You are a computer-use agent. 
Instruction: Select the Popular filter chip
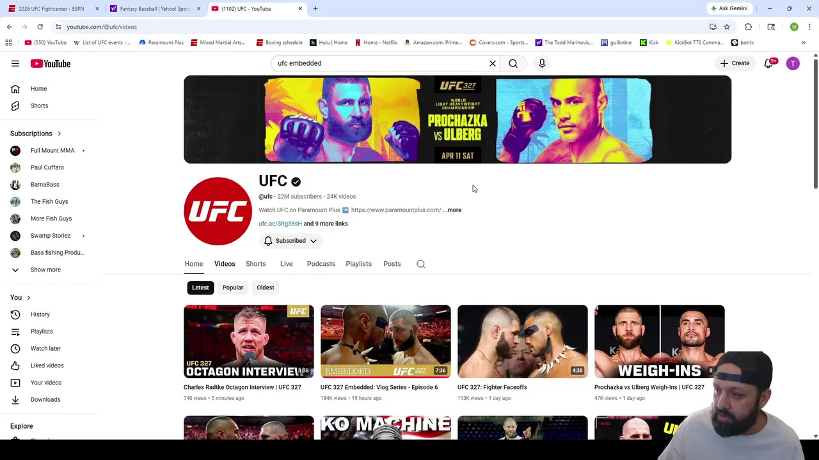[233, 287]
